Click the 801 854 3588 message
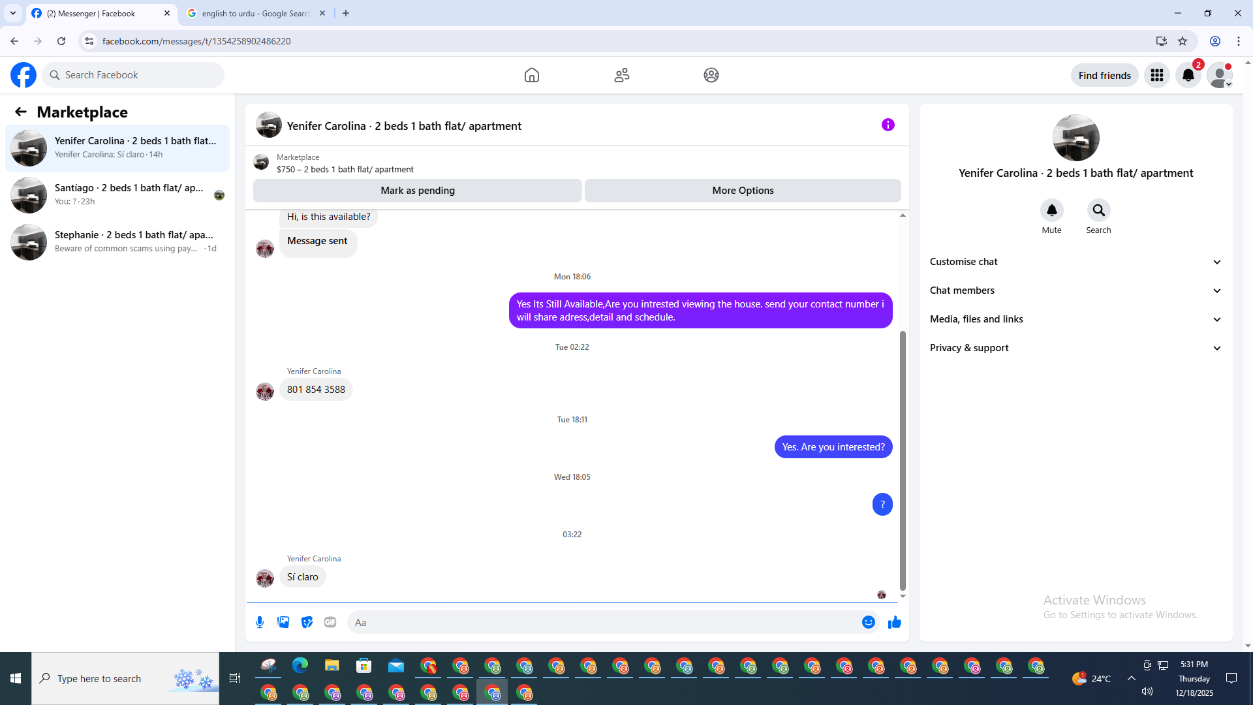The height and width of the screenshot is (705, 1253). pyautogui.click(x=316, y=390)
